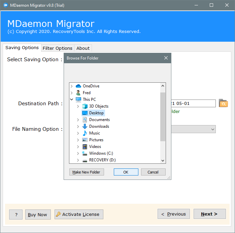Click the Windows (C:) drive icon
235x233 pixels.
[x=85, y=153]
